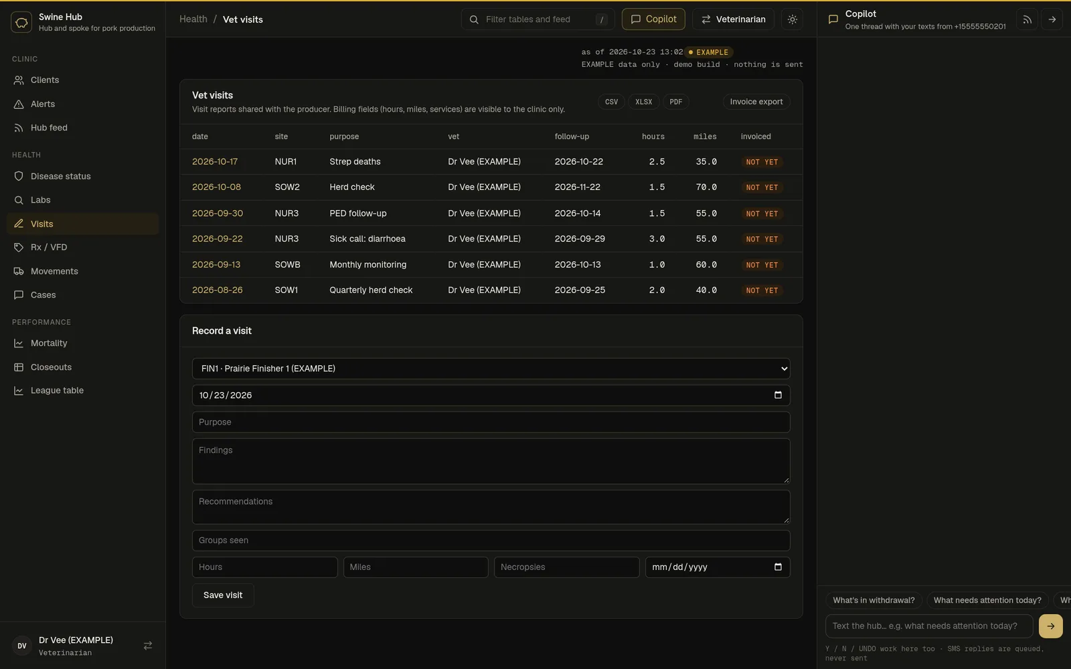Click Invoice export button

pos(756,102)
